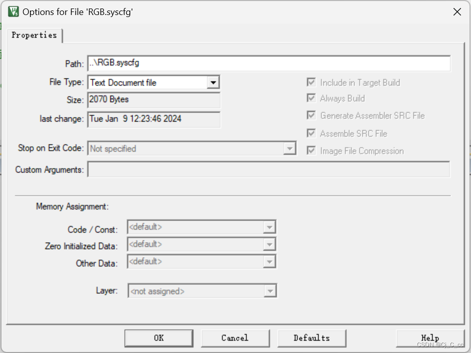This screenshot has width=471, height=353.
Task: Toggle Generate Assembler SRC File
Action: [x=311, y=115]
